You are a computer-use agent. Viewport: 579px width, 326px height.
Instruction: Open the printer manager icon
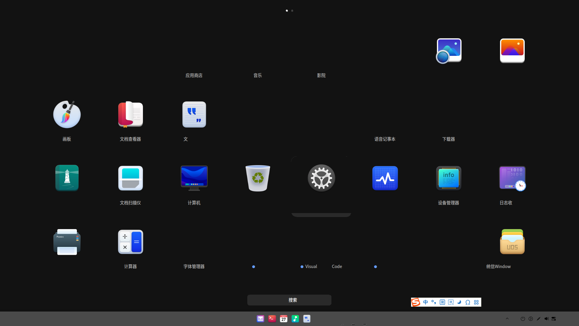point(67,242)
